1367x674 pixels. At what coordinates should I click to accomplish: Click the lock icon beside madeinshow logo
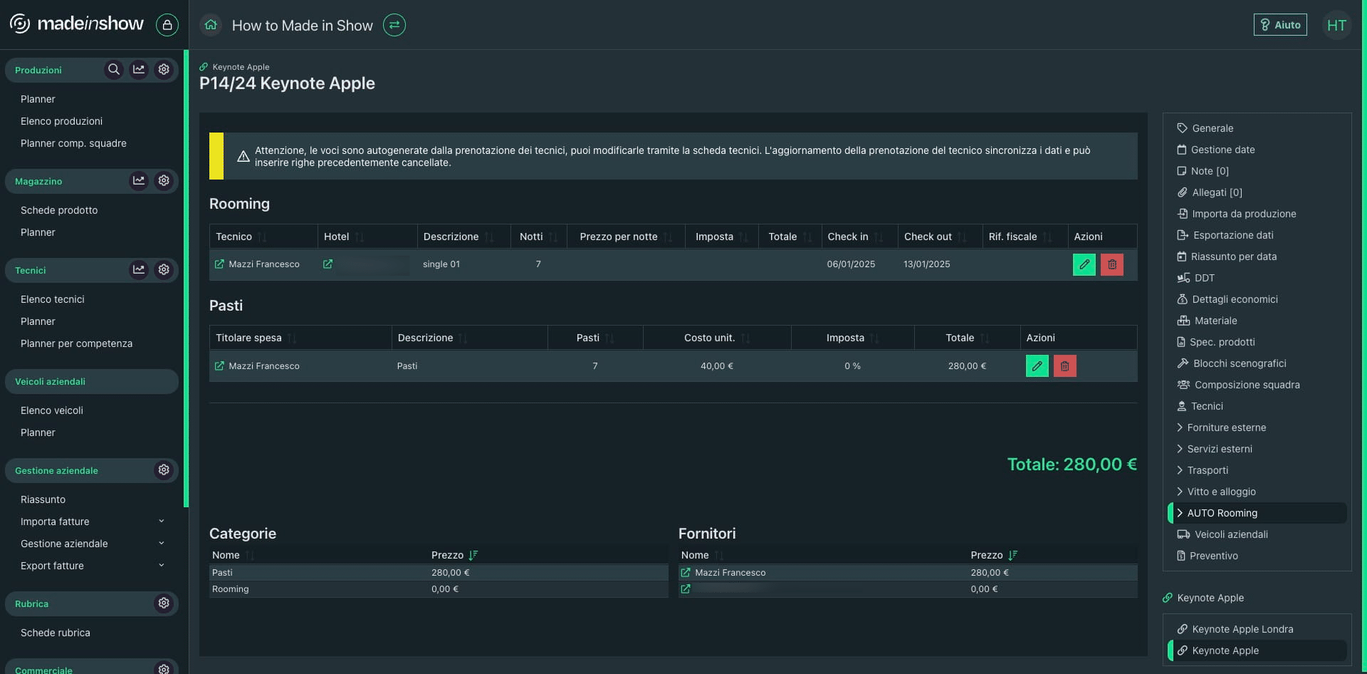(x=167, y=25)
